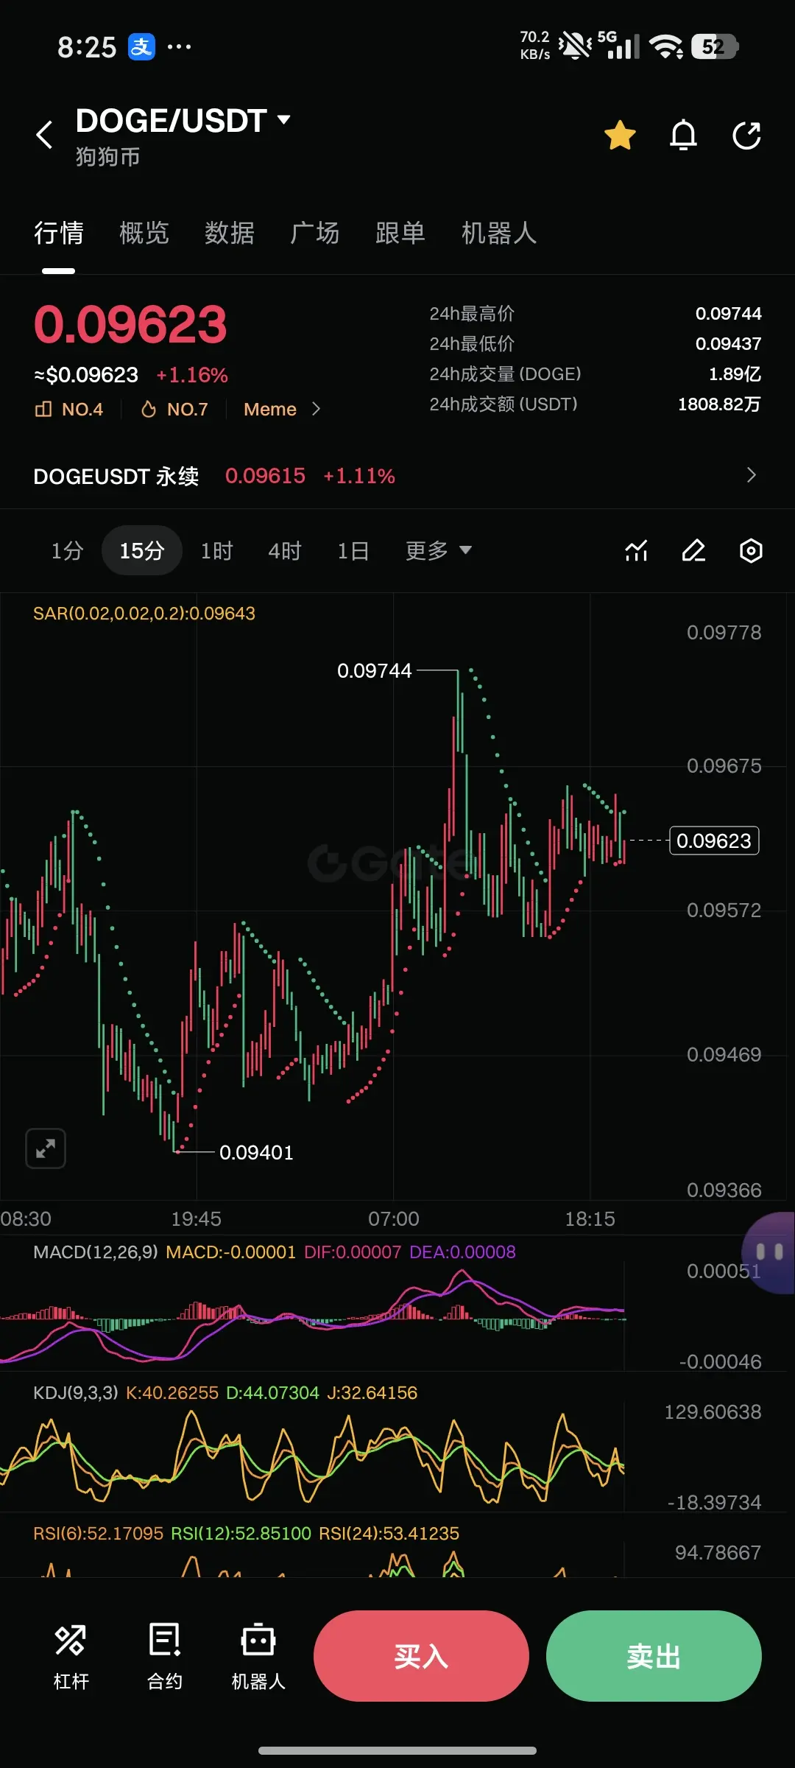
Task: Open the drawing pencil tool
Action: click(693, 551)
